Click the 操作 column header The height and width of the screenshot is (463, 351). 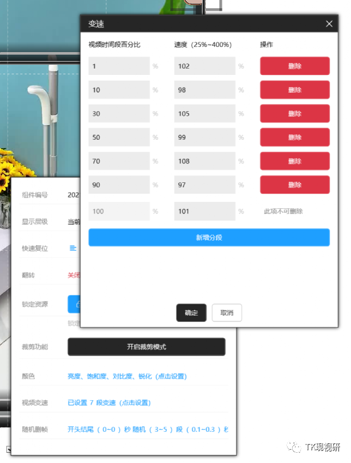pos(267,44)
